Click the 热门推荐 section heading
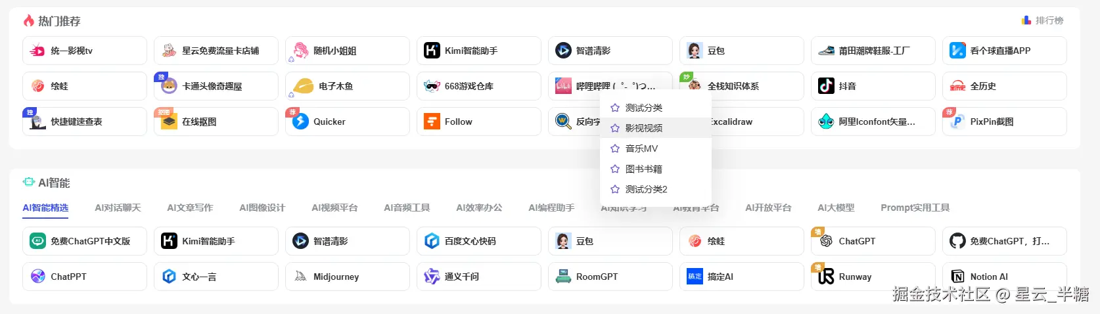The image size is (1100, 314). pos(52,21)
